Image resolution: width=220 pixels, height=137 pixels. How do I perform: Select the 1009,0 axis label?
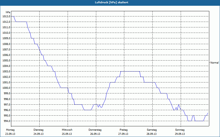coord(6,38)
